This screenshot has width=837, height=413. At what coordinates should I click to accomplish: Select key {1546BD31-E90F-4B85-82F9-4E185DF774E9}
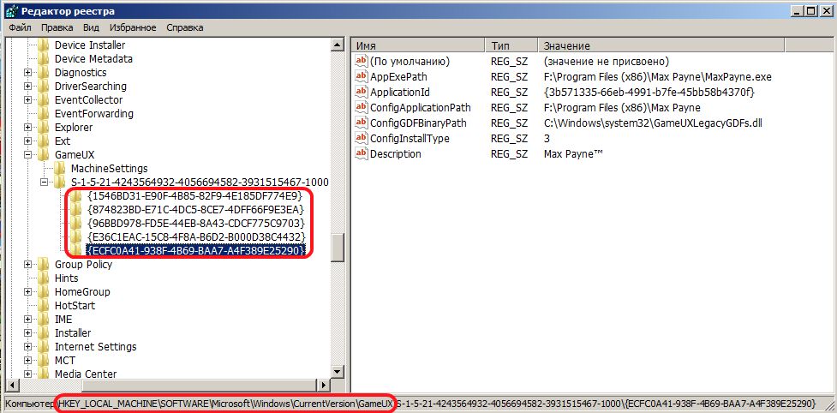pyautogui.click(x=194, y=196)
